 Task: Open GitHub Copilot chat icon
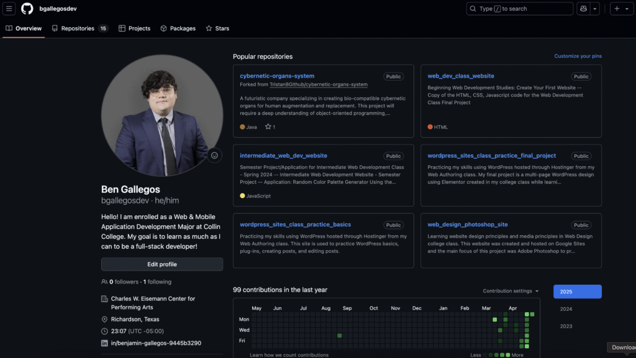tap(583, 9)
